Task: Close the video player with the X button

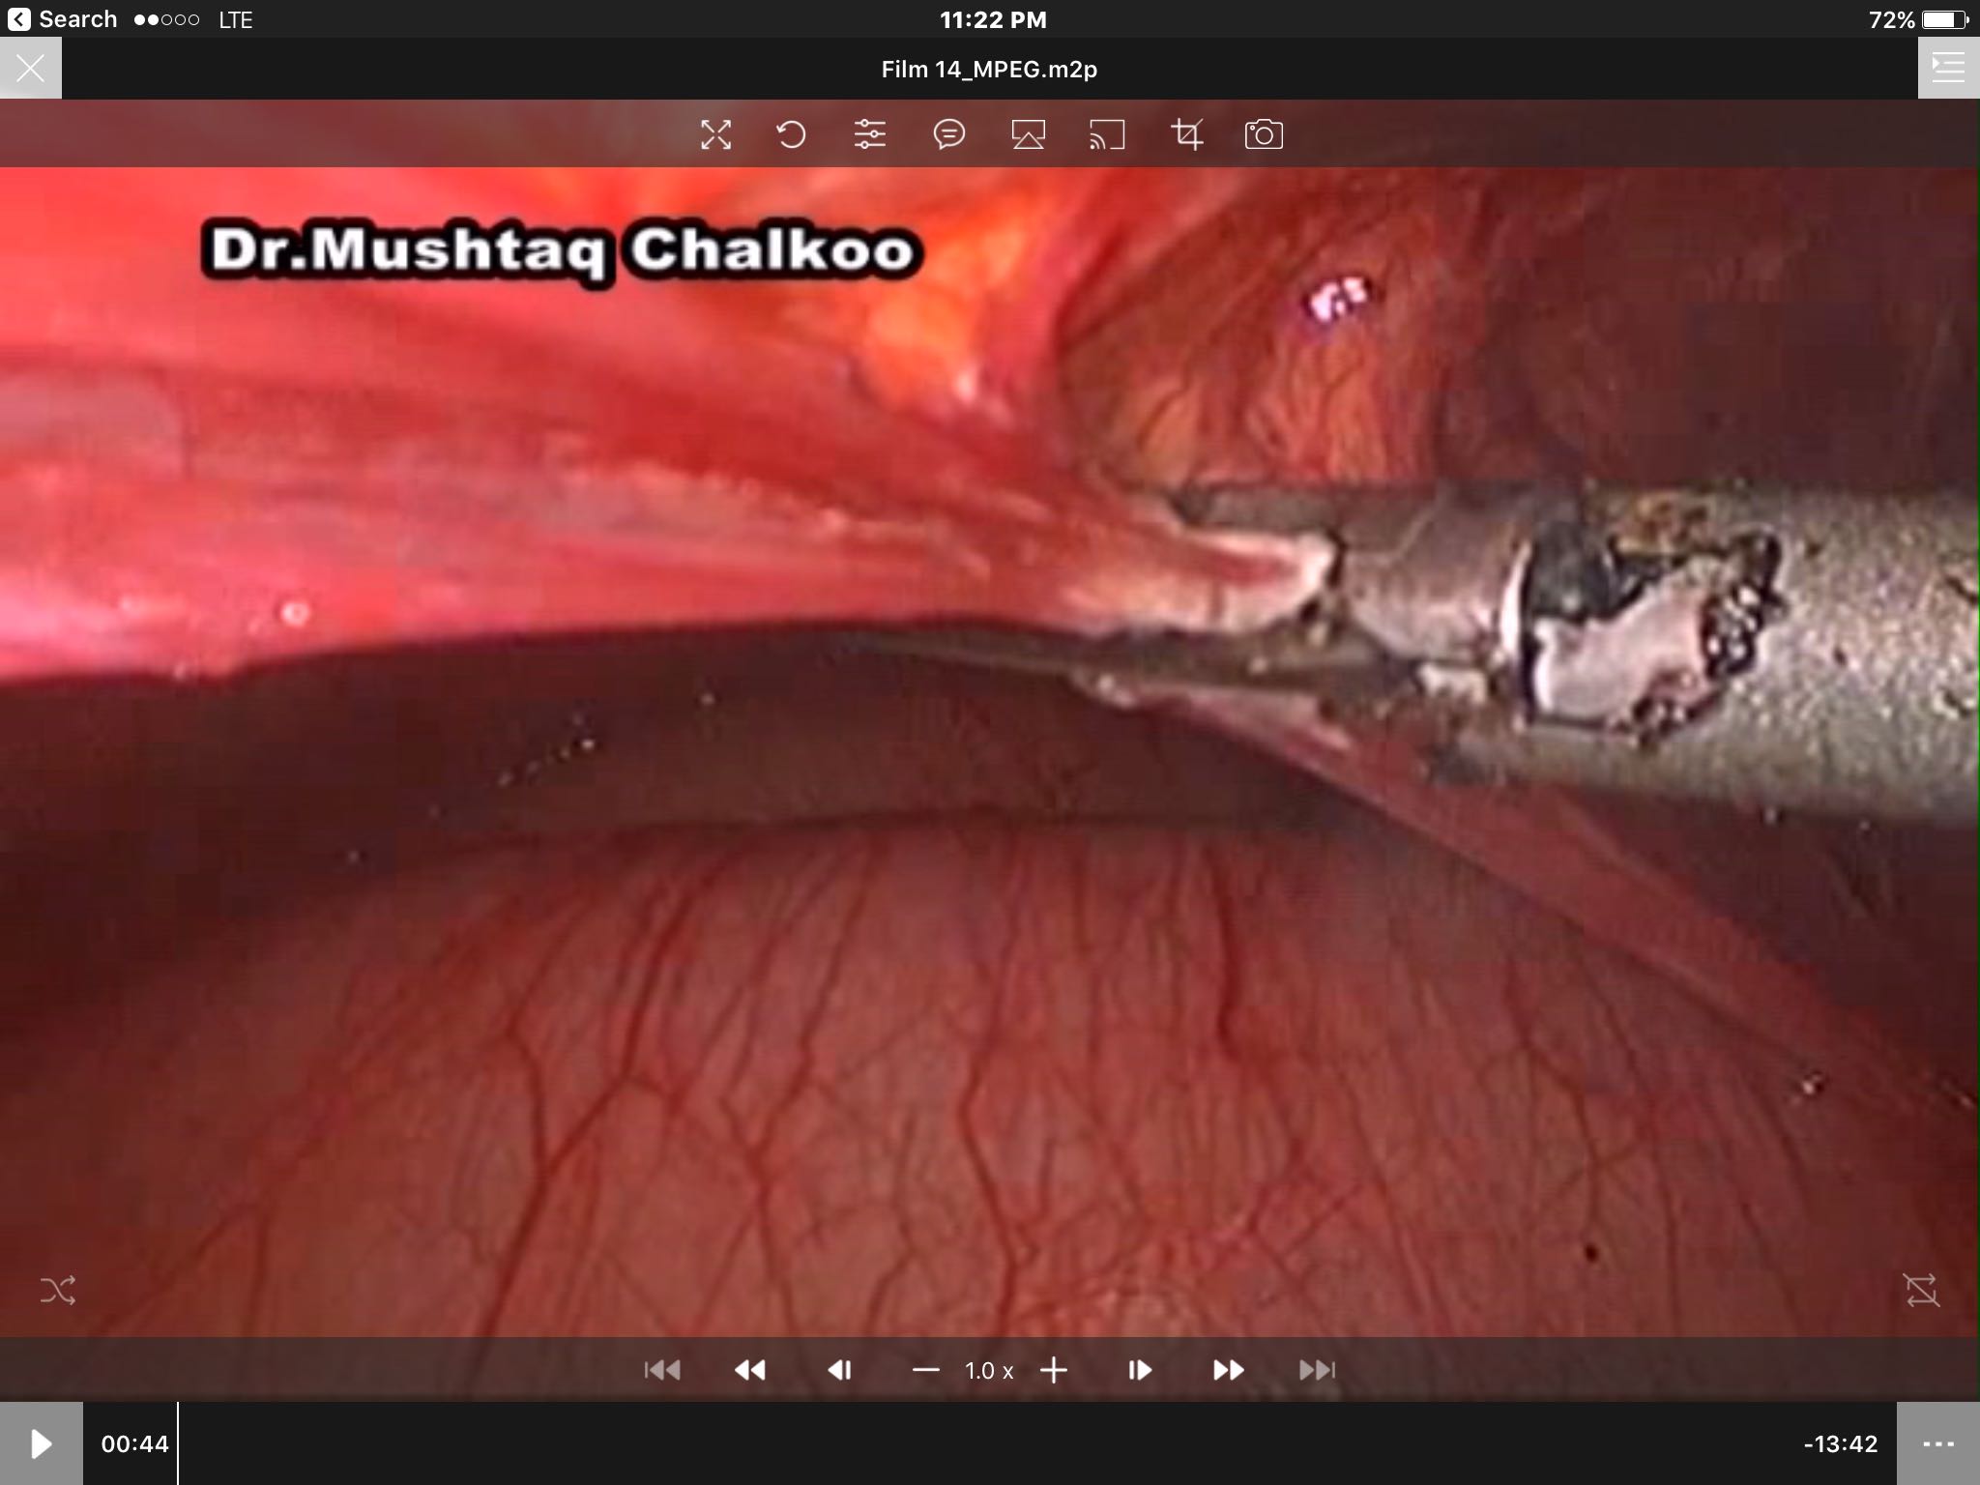Action: pos(31,69)
